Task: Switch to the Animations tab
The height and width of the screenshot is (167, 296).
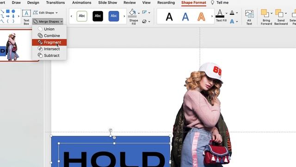Action: click(82, 3)
